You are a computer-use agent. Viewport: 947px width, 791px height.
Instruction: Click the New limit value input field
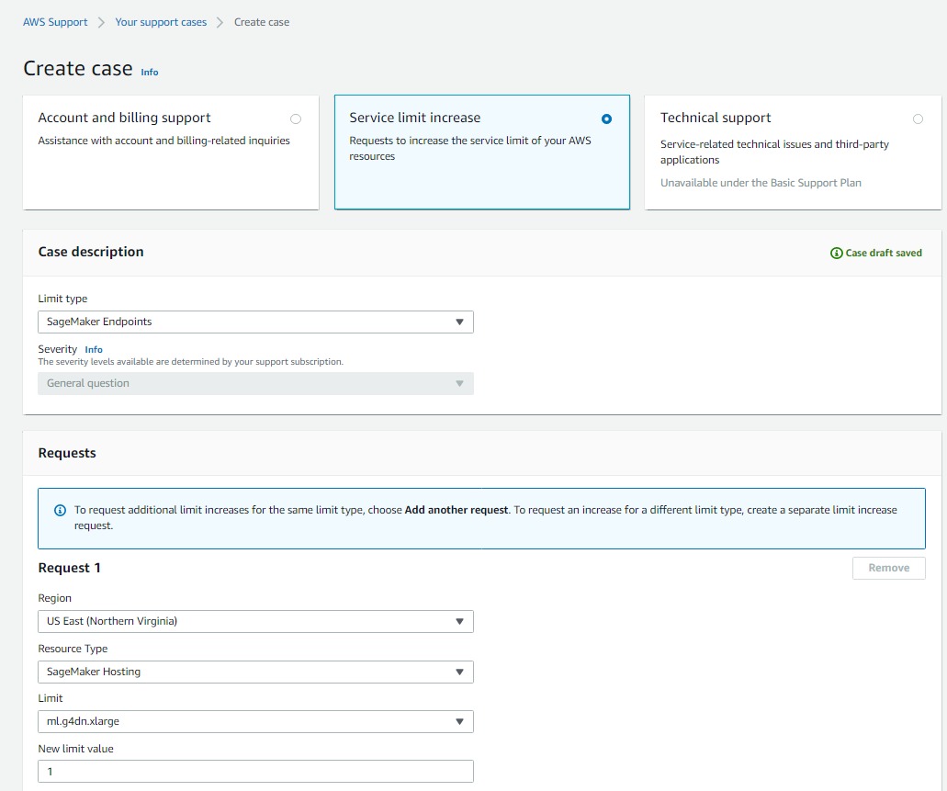click(x=255, y=772)
